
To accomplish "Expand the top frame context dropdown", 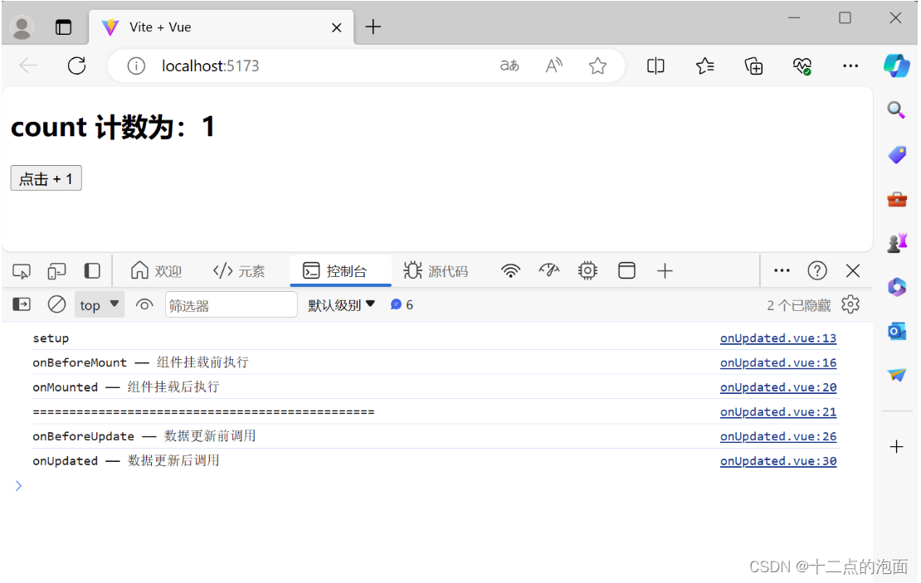I will (99, 304).
